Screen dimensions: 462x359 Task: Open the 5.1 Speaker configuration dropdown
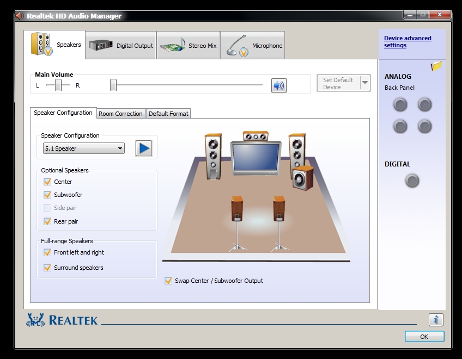84,148
